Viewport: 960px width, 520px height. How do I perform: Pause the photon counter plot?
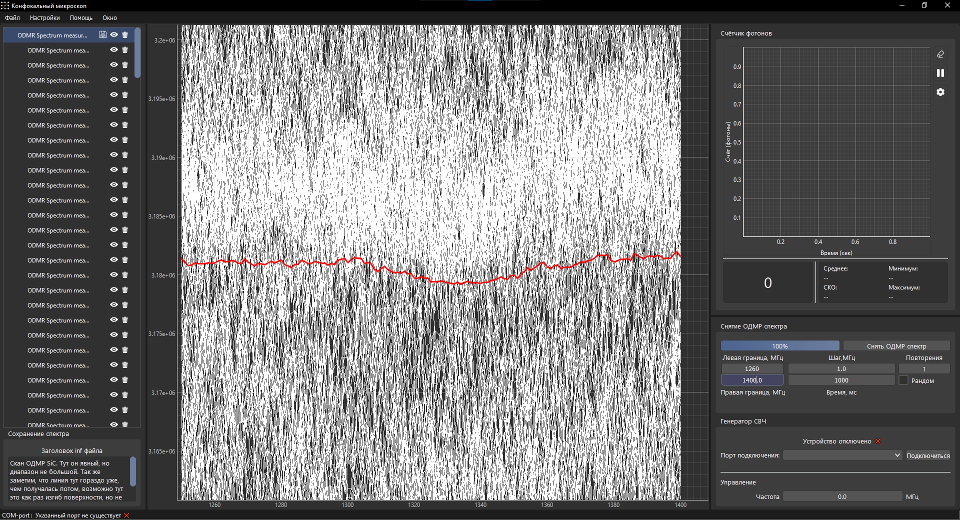click(940, 73)
